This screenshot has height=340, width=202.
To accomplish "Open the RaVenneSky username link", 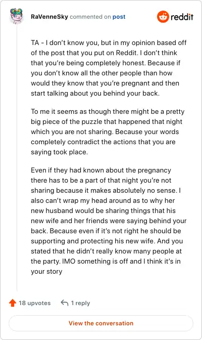I will [x=49, y=17].
